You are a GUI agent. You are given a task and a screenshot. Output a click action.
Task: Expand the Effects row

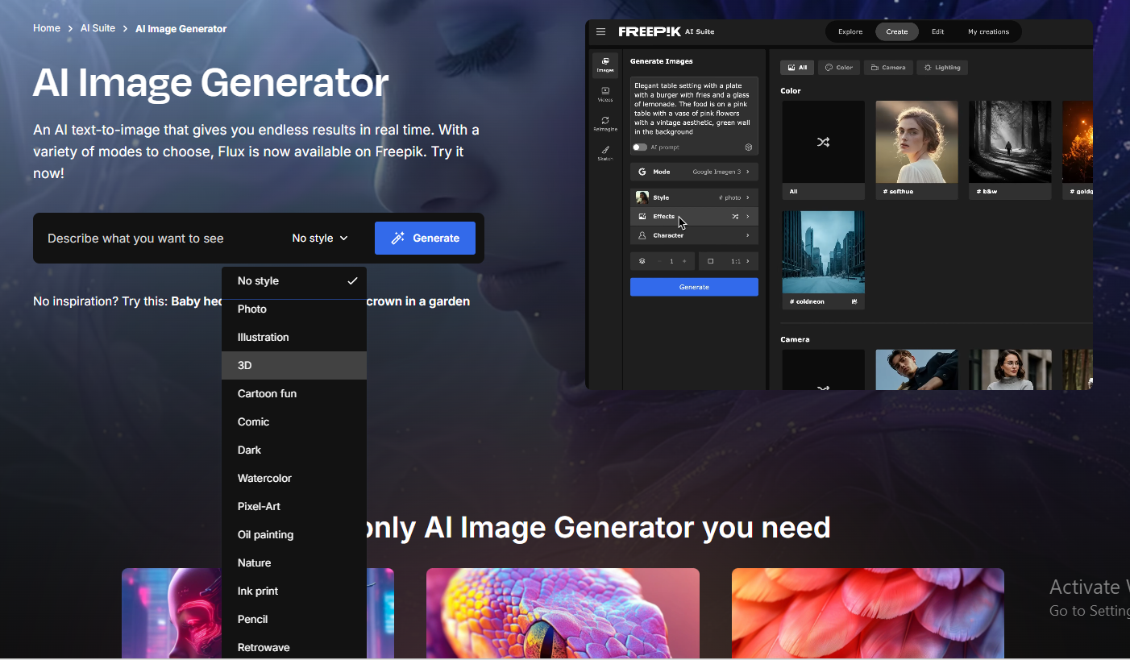tap(694, 217)
